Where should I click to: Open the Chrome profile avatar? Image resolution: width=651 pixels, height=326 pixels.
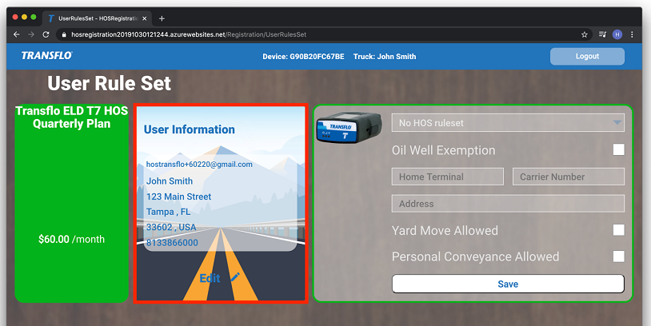(x=617, y=34)
